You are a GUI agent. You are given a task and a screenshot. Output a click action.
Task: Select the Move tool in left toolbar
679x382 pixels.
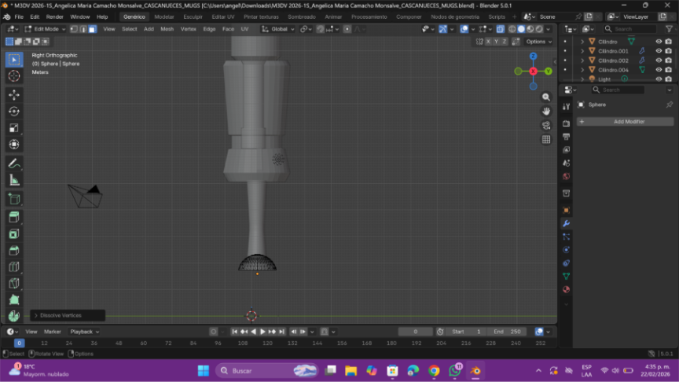[x=14, y=94]
